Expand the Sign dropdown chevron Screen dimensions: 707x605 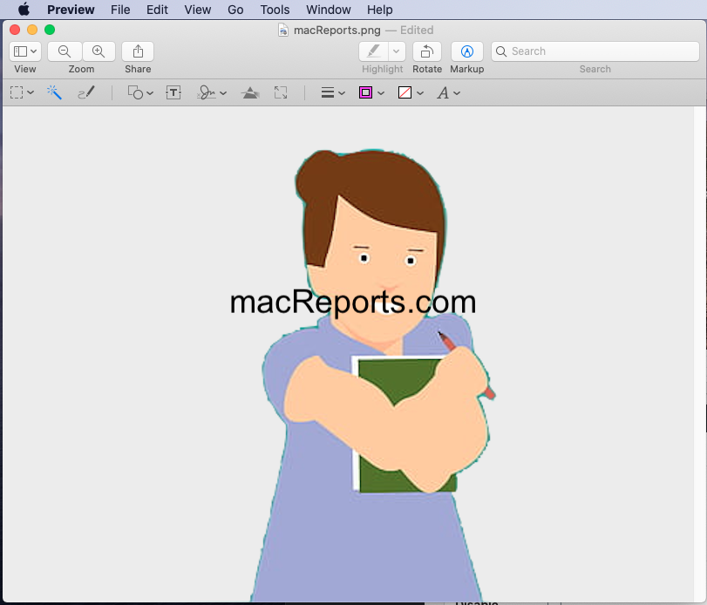click(223, 93)
